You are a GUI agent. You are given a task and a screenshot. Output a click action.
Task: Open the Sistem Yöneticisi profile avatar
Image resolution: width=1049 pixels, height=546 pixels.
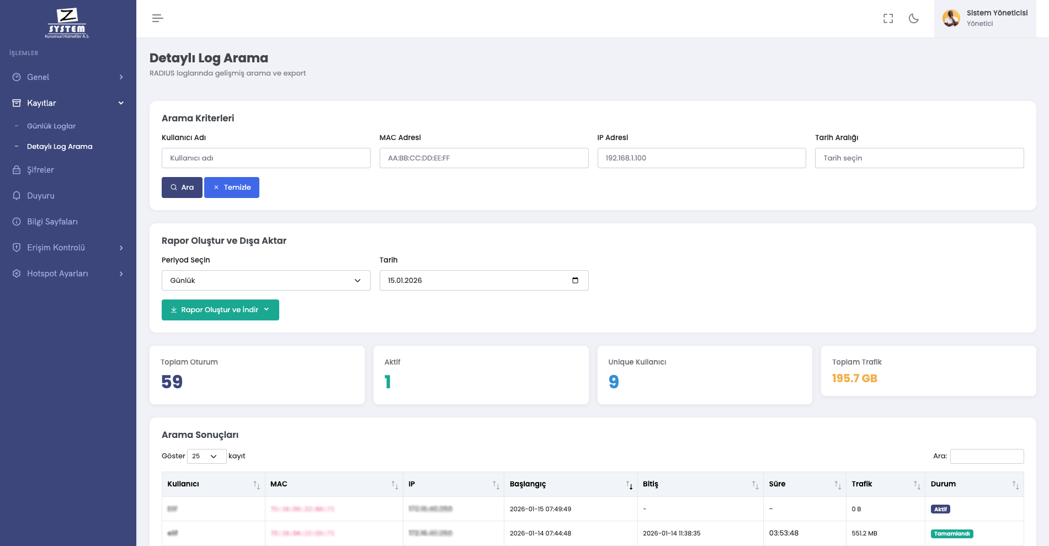coord(951,18)
